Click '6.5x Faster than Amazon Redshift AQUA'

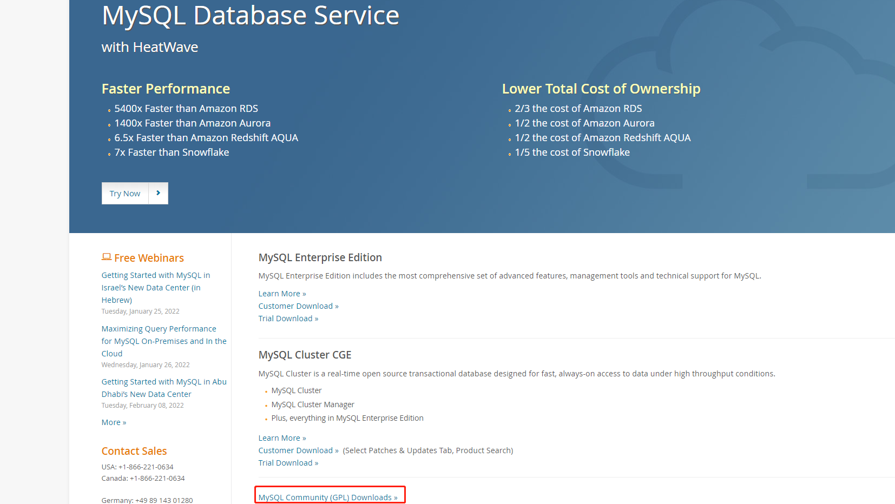[206, 138]
